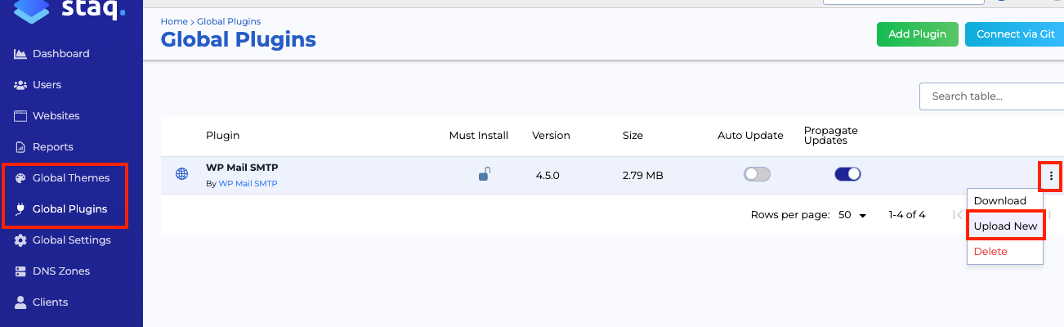This screenshot has height=327, width=1064.
Task: Click version 4.5.0 cell
Action: tap(548, 175)
